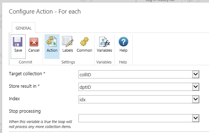Click the Stop processing label
The image size is (209, 133).
(x=25, y=111)
